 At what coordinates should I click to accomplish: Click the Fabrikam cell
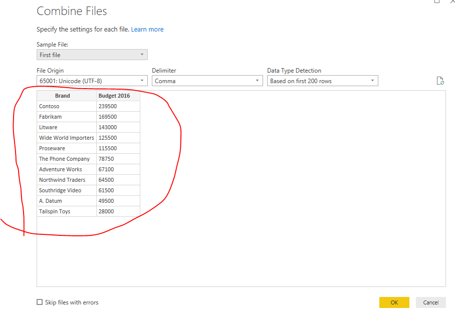coord(67,117)
